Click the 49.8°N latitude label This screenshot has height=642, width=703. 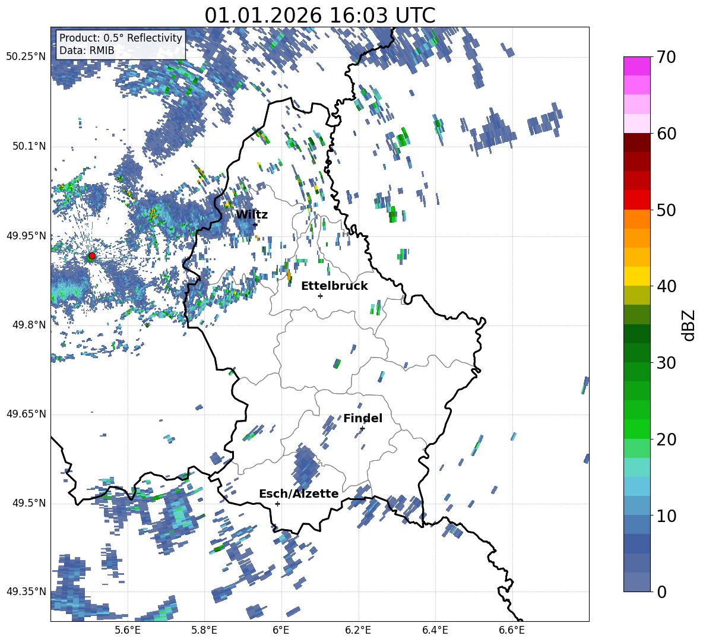pyautogui.click(x=28, y=325)
